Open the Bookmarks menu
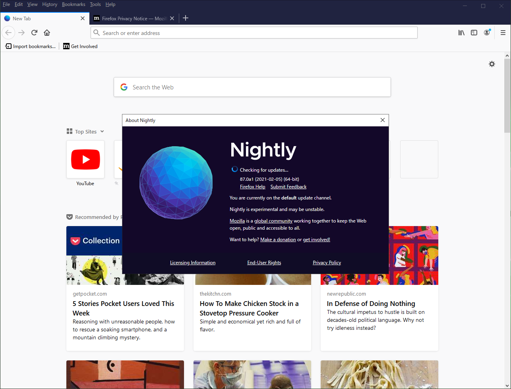Image resolution: width=511 pixels, height=389 pixels. (74, 4)
